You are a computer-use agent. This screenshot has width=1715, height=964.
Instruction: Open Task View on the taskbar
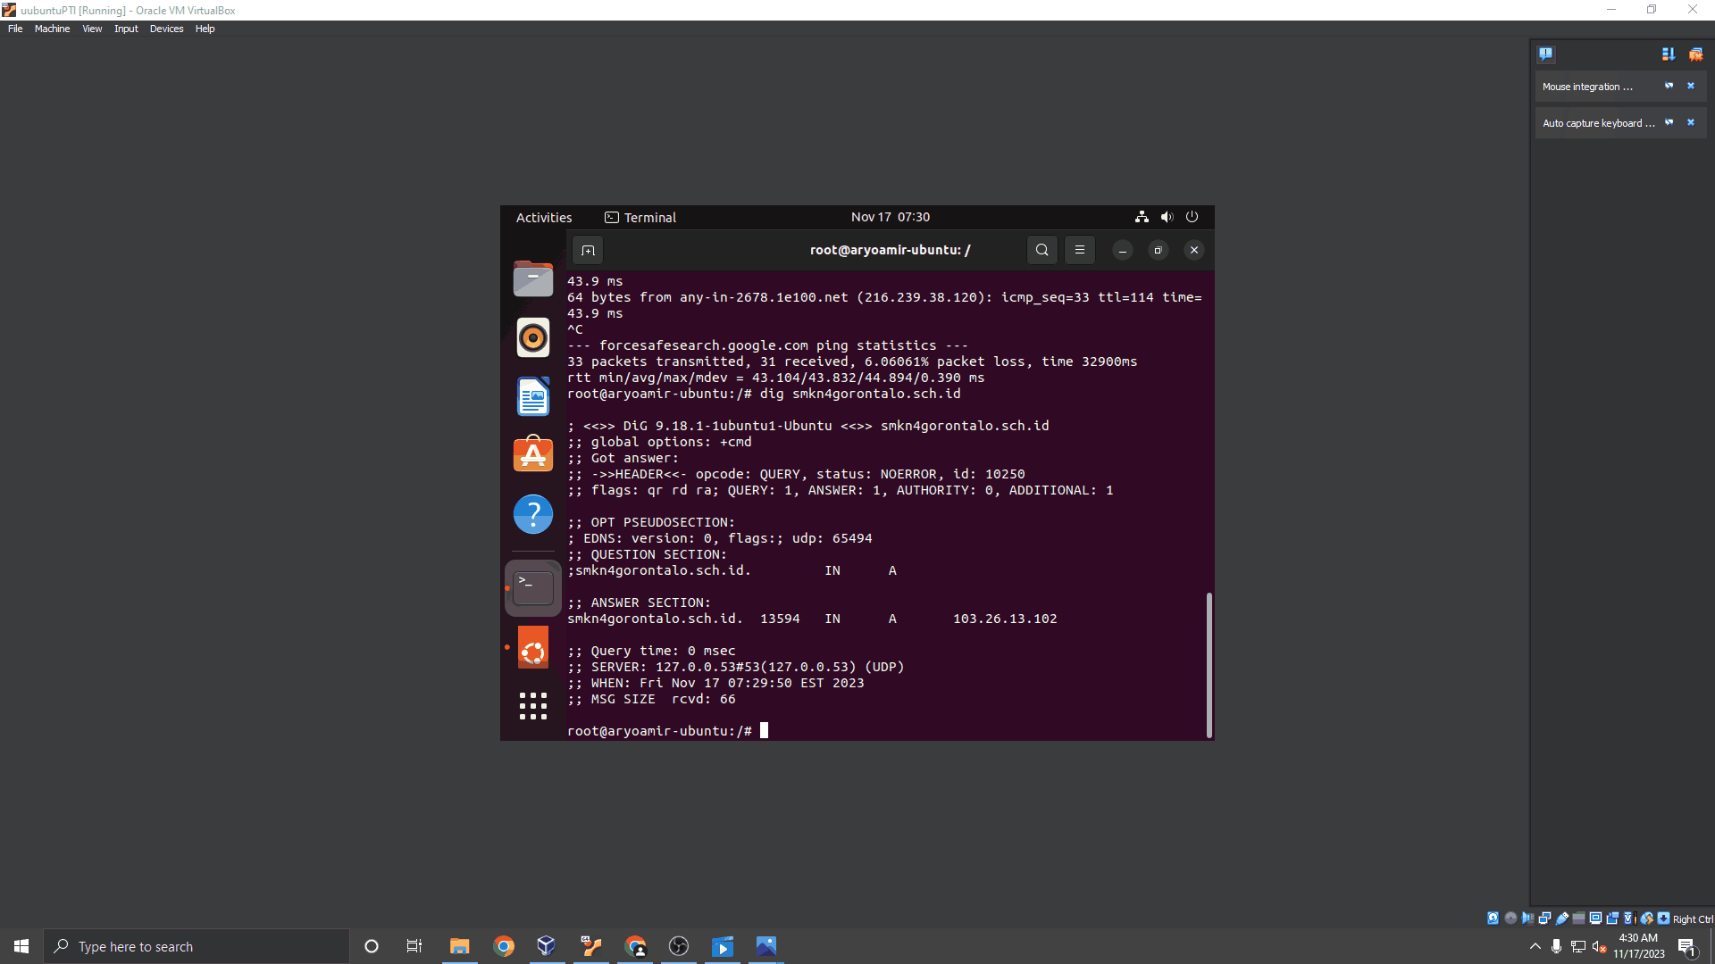pyautogui.click(x=414, y=946)
